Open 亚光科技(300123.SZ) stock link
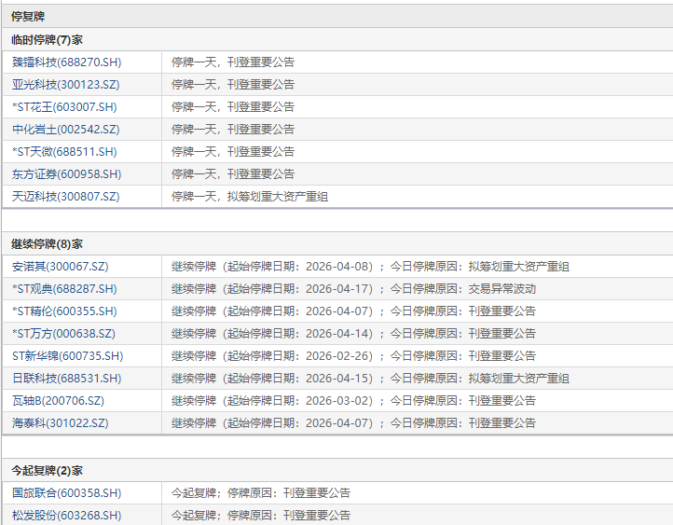 (x=65, y=85)
